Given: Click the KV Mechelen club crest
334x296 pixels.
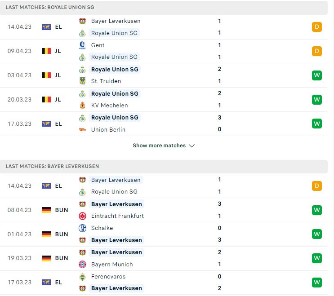Looking at the screenshot, I should tap(82, 106).
